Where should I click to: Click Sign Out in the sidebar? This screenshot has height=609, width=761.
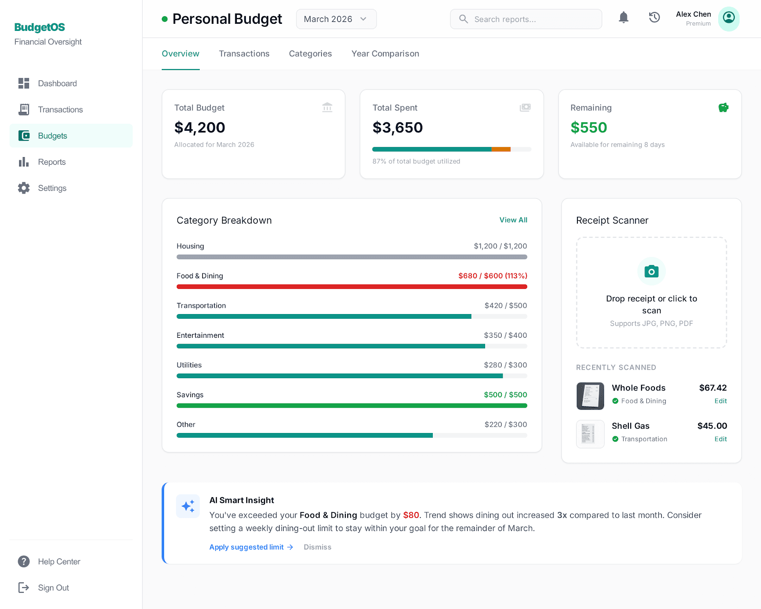point(53,588)
